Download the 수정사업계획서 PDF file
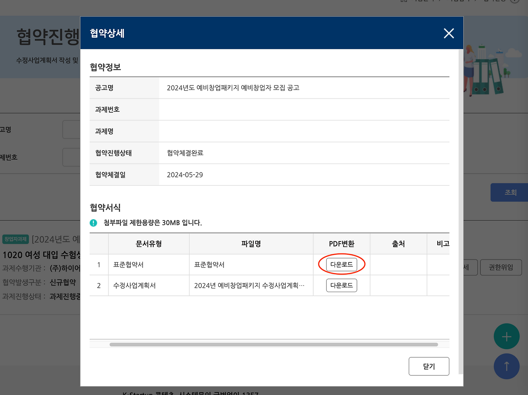Screen dimensions: 528x395 pos(342,285)
